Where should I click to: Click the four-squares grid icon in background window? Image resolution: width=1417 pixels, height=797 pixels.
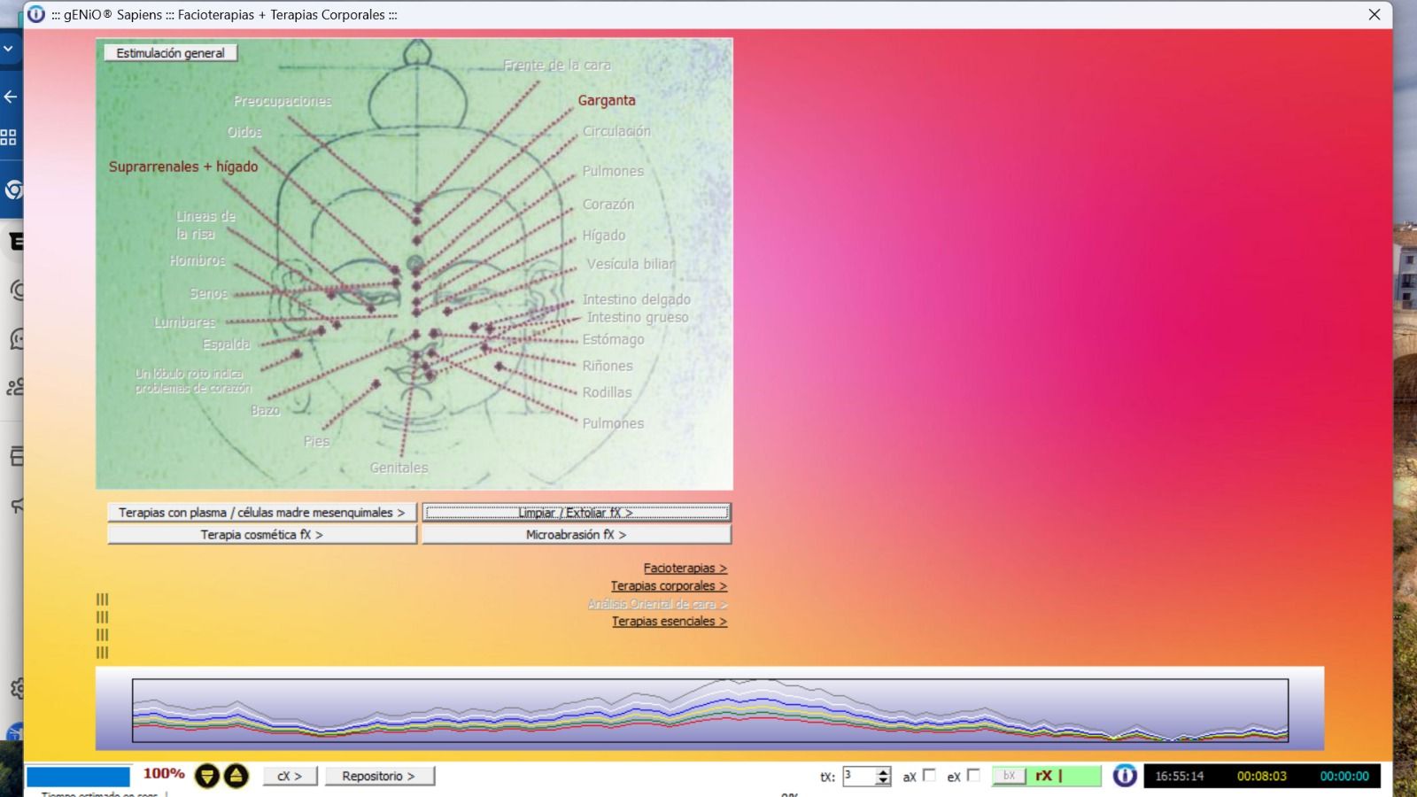[x=9, y=137]
